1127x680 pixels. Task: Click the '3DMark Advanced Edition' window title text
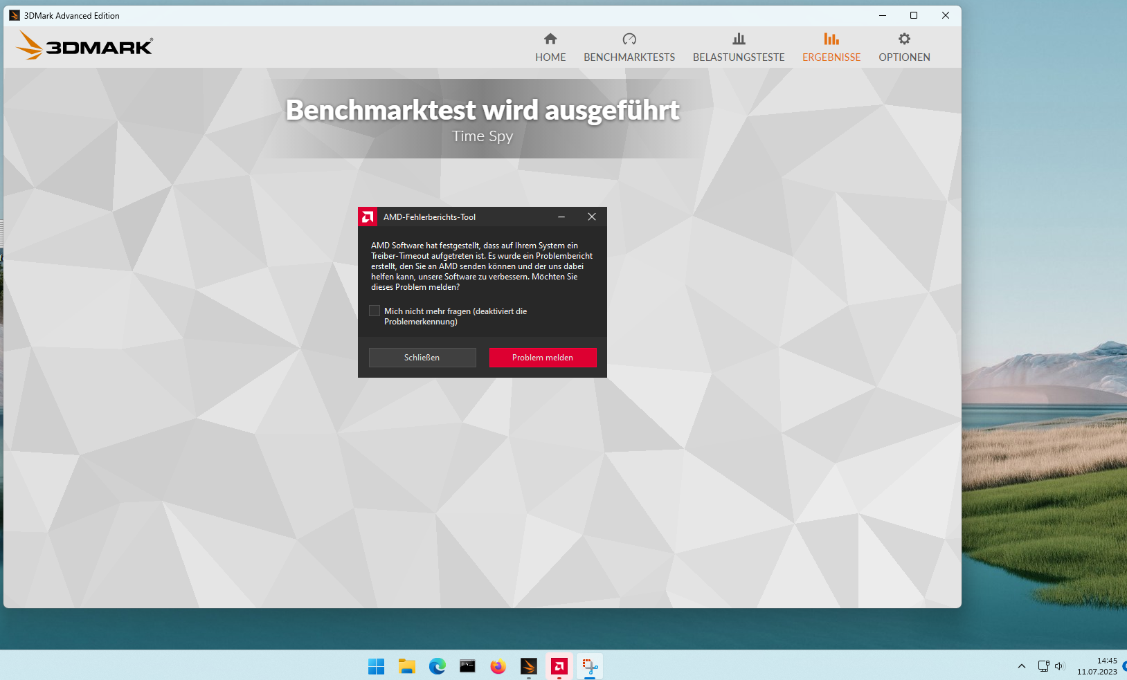72,15
